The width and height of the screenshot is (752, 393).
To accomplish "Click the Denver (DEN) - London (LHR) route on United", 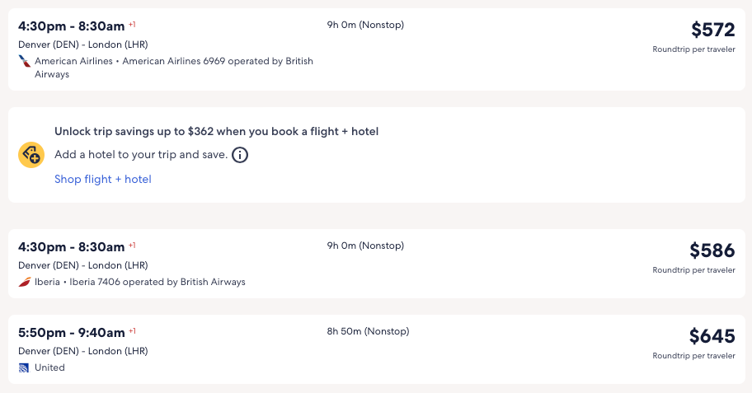I will click(x=82, y=351).
